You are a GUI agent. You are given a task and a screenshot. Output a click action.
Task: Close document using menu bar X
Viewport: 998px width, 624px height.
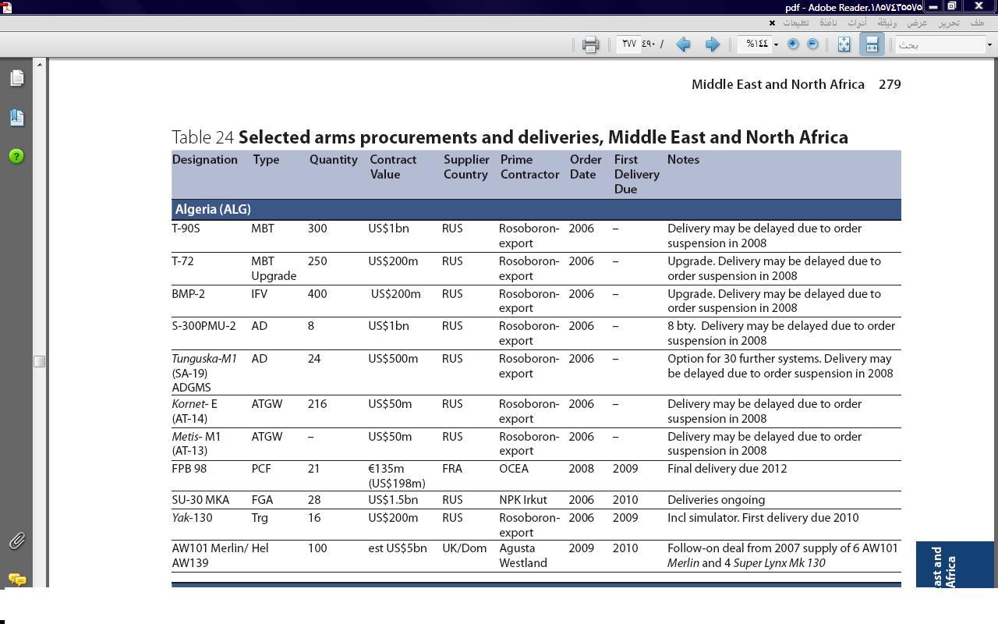pyautogui.click(x=772, y=23)
